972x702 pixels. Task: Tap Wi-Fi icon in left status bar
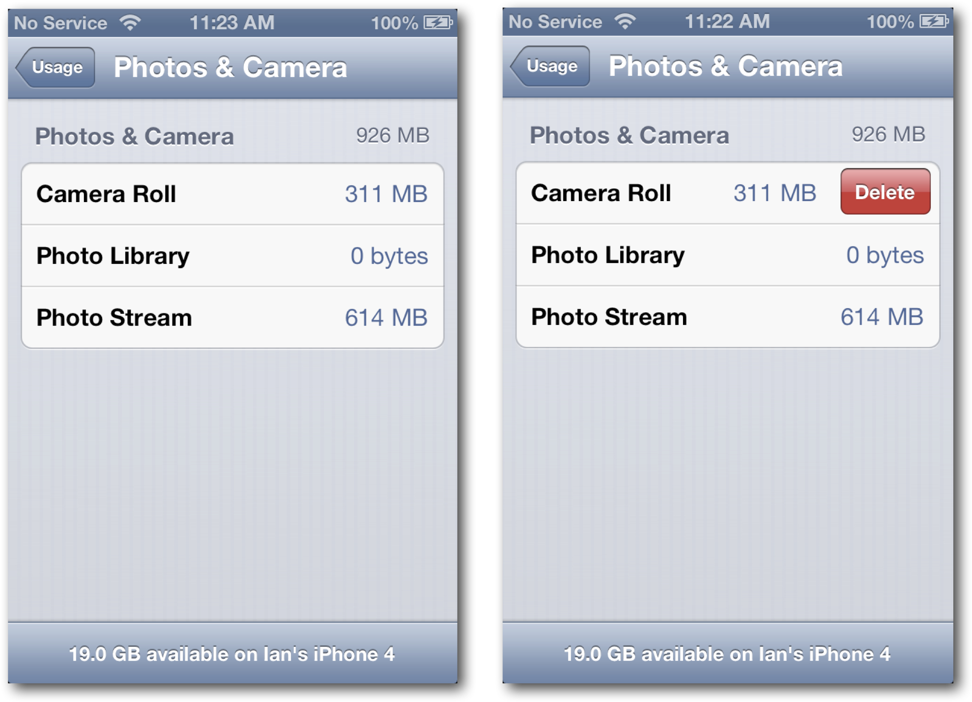tap(131, 22)
